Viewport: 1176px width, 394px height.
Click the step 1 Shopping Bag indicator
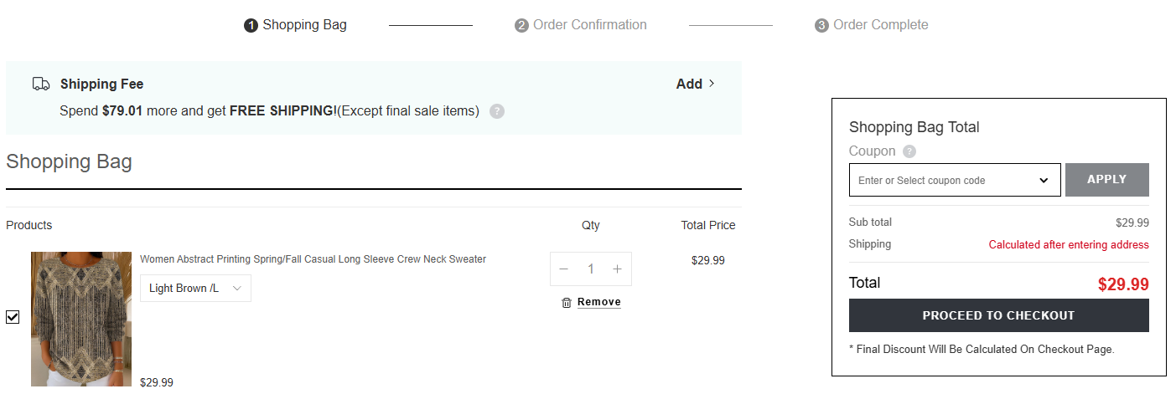pos(295,25)
